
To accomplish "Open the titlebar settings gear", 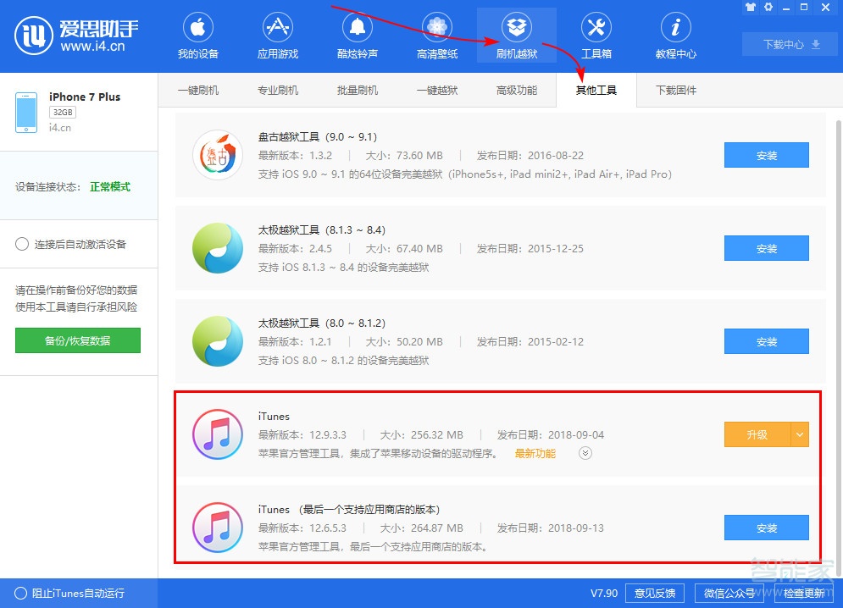I will (768, 7).
